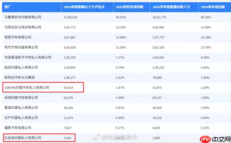Click the 79,880 cell

point(157,77)
